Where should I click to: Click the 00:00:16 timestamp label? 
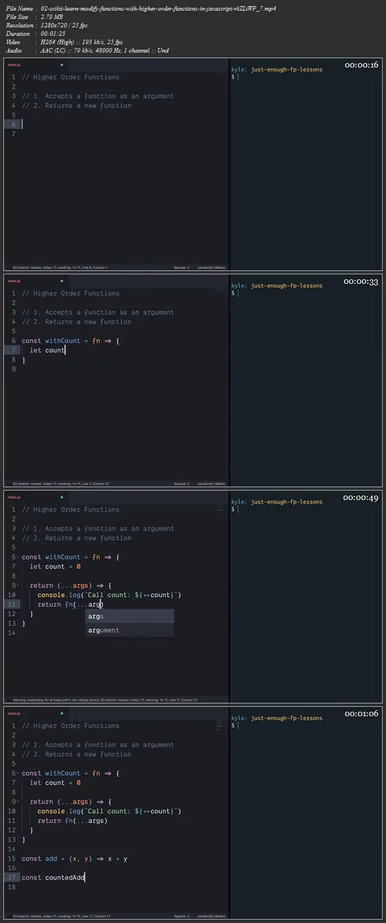click(361, 65)
